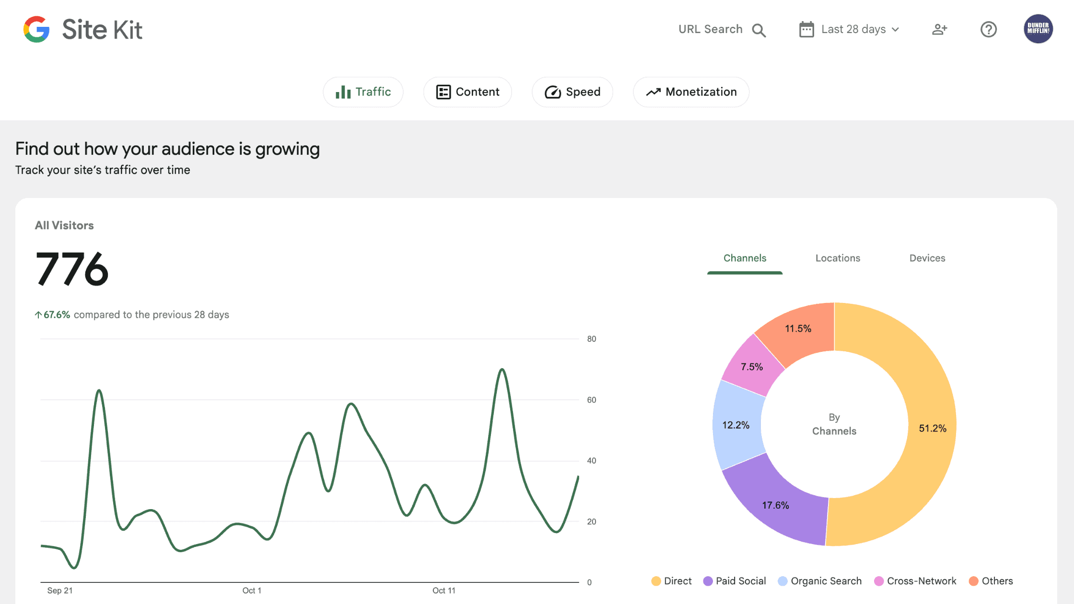Viewport: 1074px width, 604px height.
Task: Click the Speed gauge icon
Action: (552, 92)
